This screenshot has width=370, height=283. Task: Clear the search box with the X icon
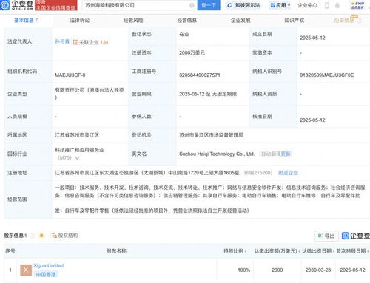click(192, 5)
